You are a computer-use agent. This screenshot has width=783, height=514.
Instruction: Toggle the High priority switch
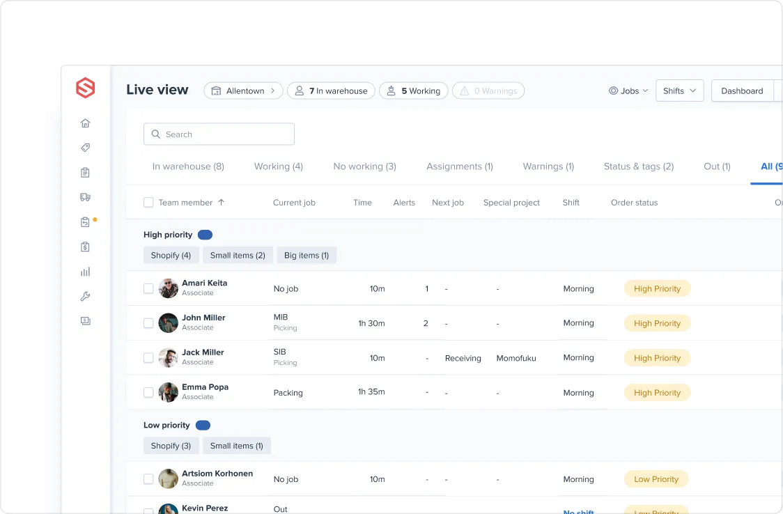click(x=205, y=235)
